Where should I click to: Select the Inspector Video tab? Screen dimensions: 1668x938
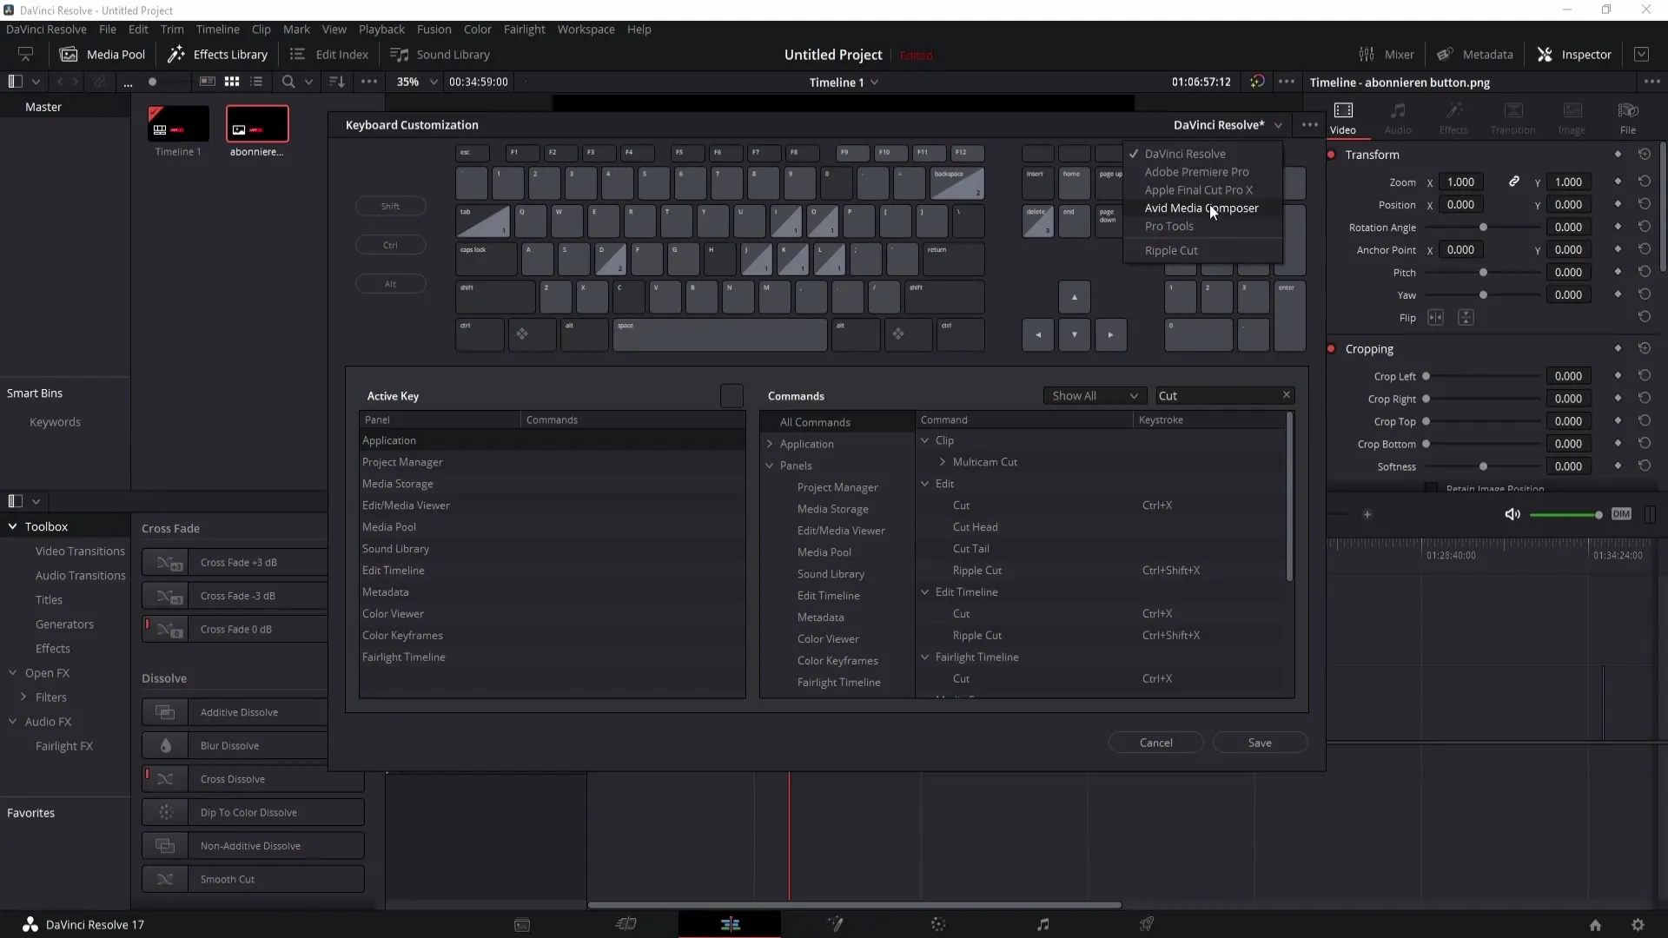(1343, 118)
